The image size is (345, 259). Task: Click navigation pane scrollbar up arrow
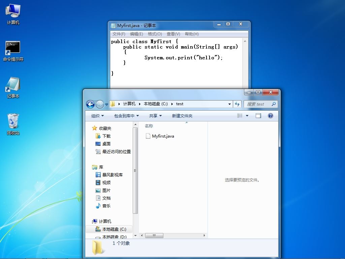click(135, 125)
